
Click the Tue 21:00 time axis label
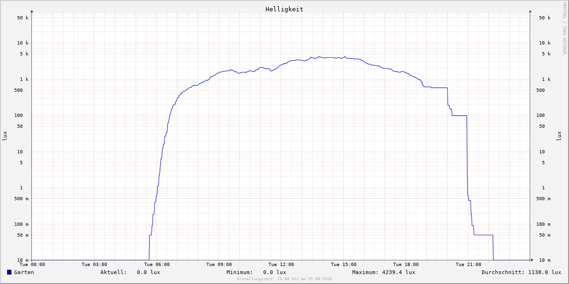point(468,265)
